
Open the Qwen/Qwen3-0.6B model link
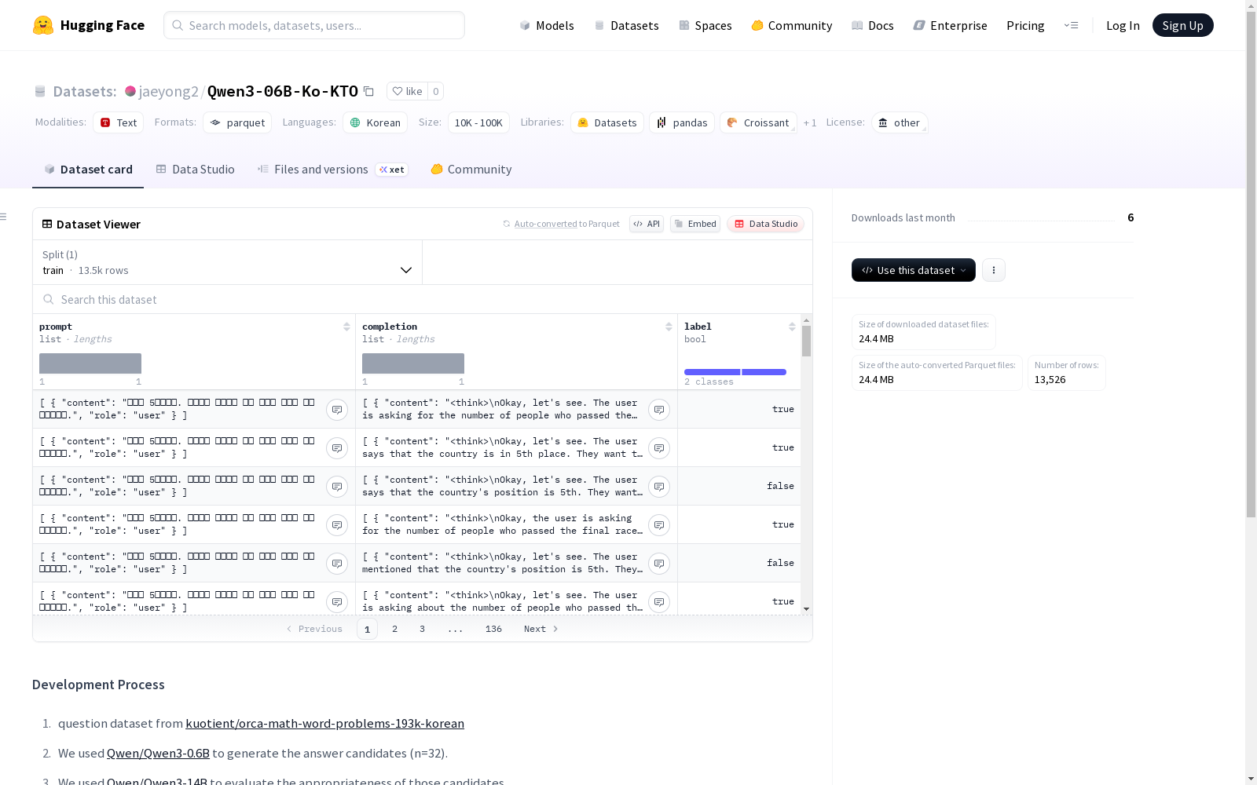(158, 754)
